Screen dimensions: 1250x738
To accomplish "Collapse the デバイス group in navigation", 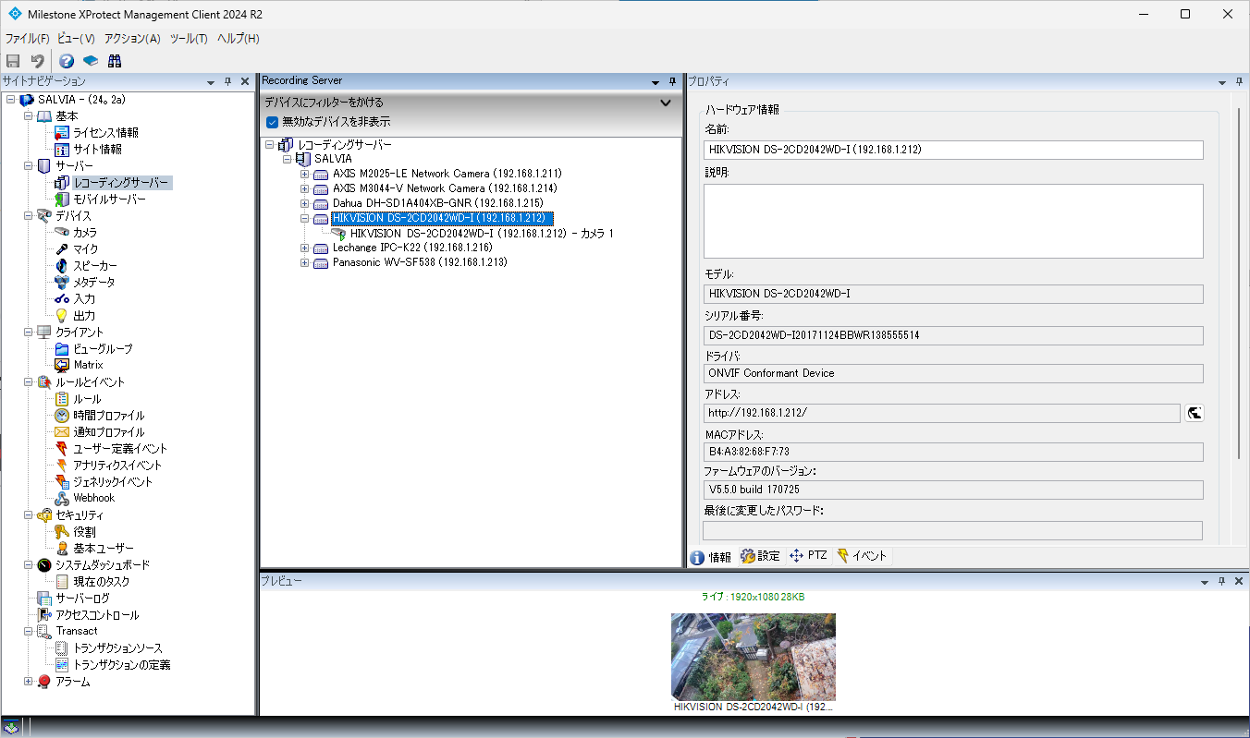I will (28, 216).
